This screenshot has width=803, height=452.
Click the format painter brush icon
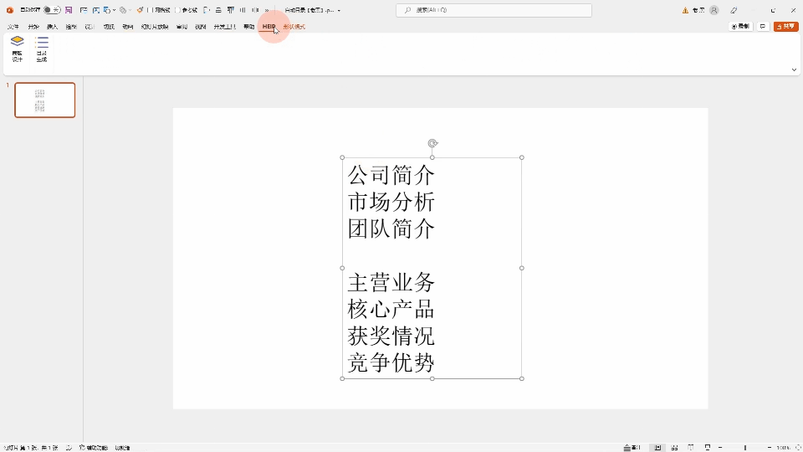(140, 10)
